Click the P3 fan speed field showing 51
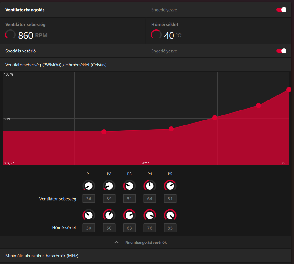294x264 pixels. (129, 198)
